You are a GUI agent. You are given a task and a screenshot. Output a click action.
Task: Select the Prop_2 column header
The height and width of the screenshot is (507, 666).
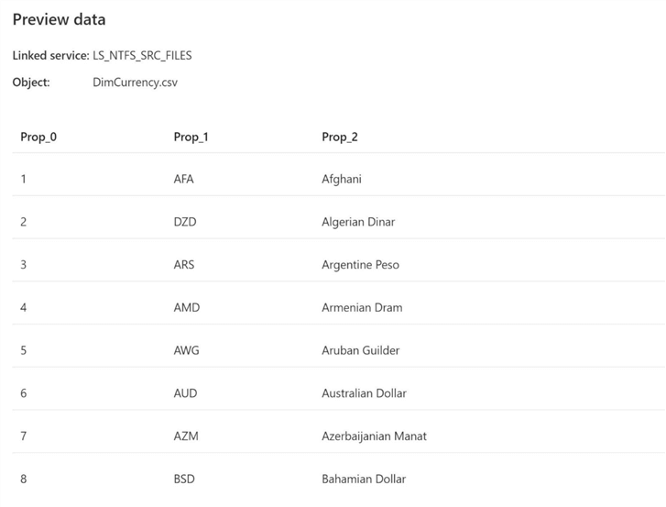click(340, 137)
